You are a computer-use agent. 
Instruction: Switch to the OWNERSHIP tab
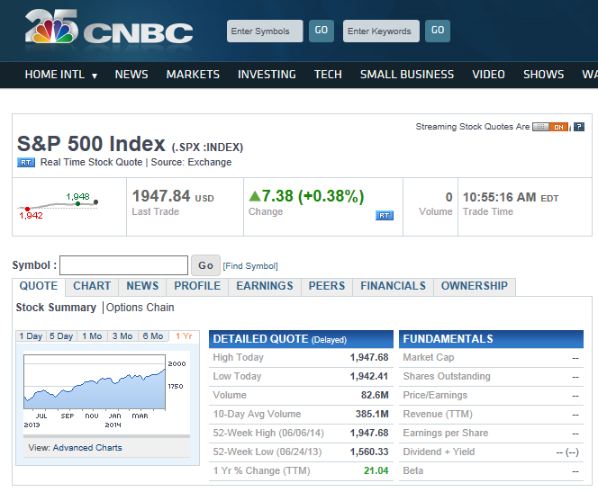tap(475, 286)
